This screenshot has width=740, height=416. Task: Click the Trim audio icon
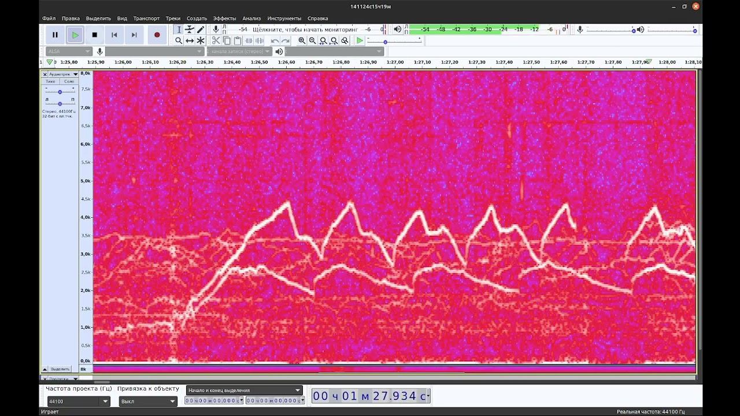(x=249, y=40)
